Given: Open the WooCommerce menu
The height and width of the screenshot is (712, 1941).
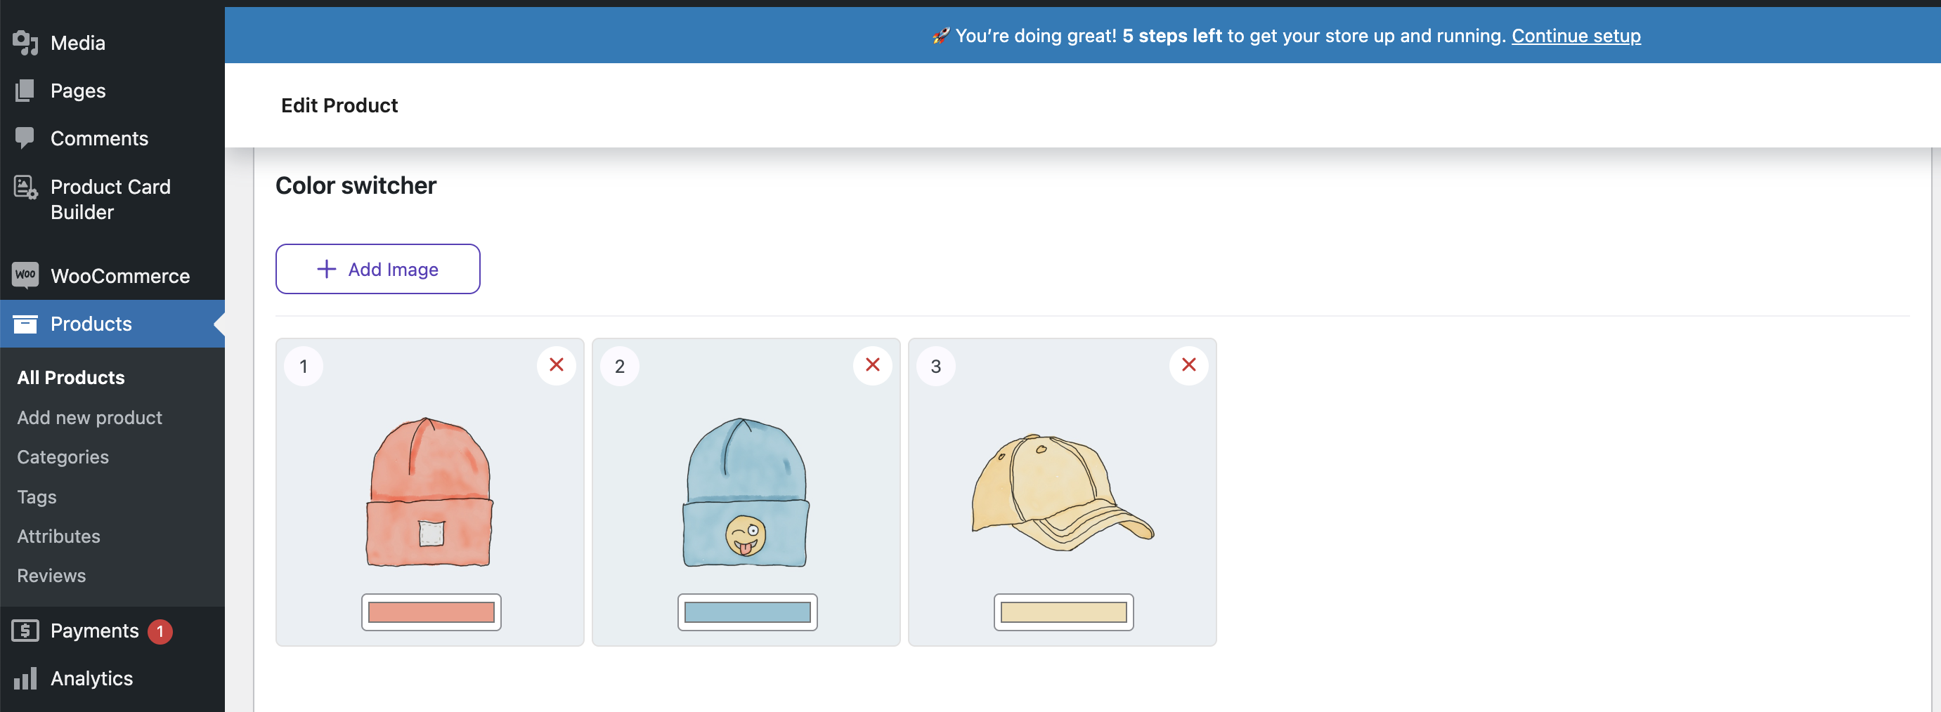Looking at the screenshot, I should click(112, 275).
